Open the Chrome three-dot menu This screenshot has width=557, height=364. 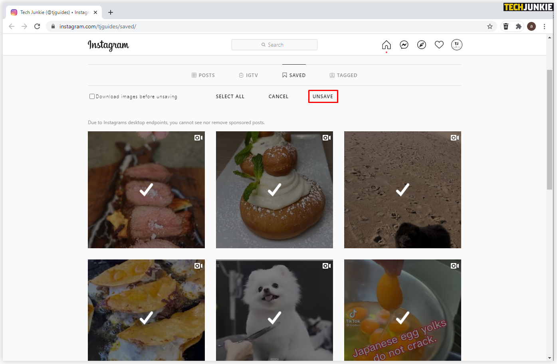544,26
